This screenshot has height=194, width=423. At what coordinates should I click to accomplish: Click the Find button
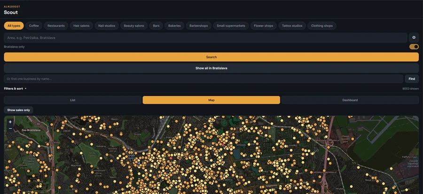click(412, 79)
